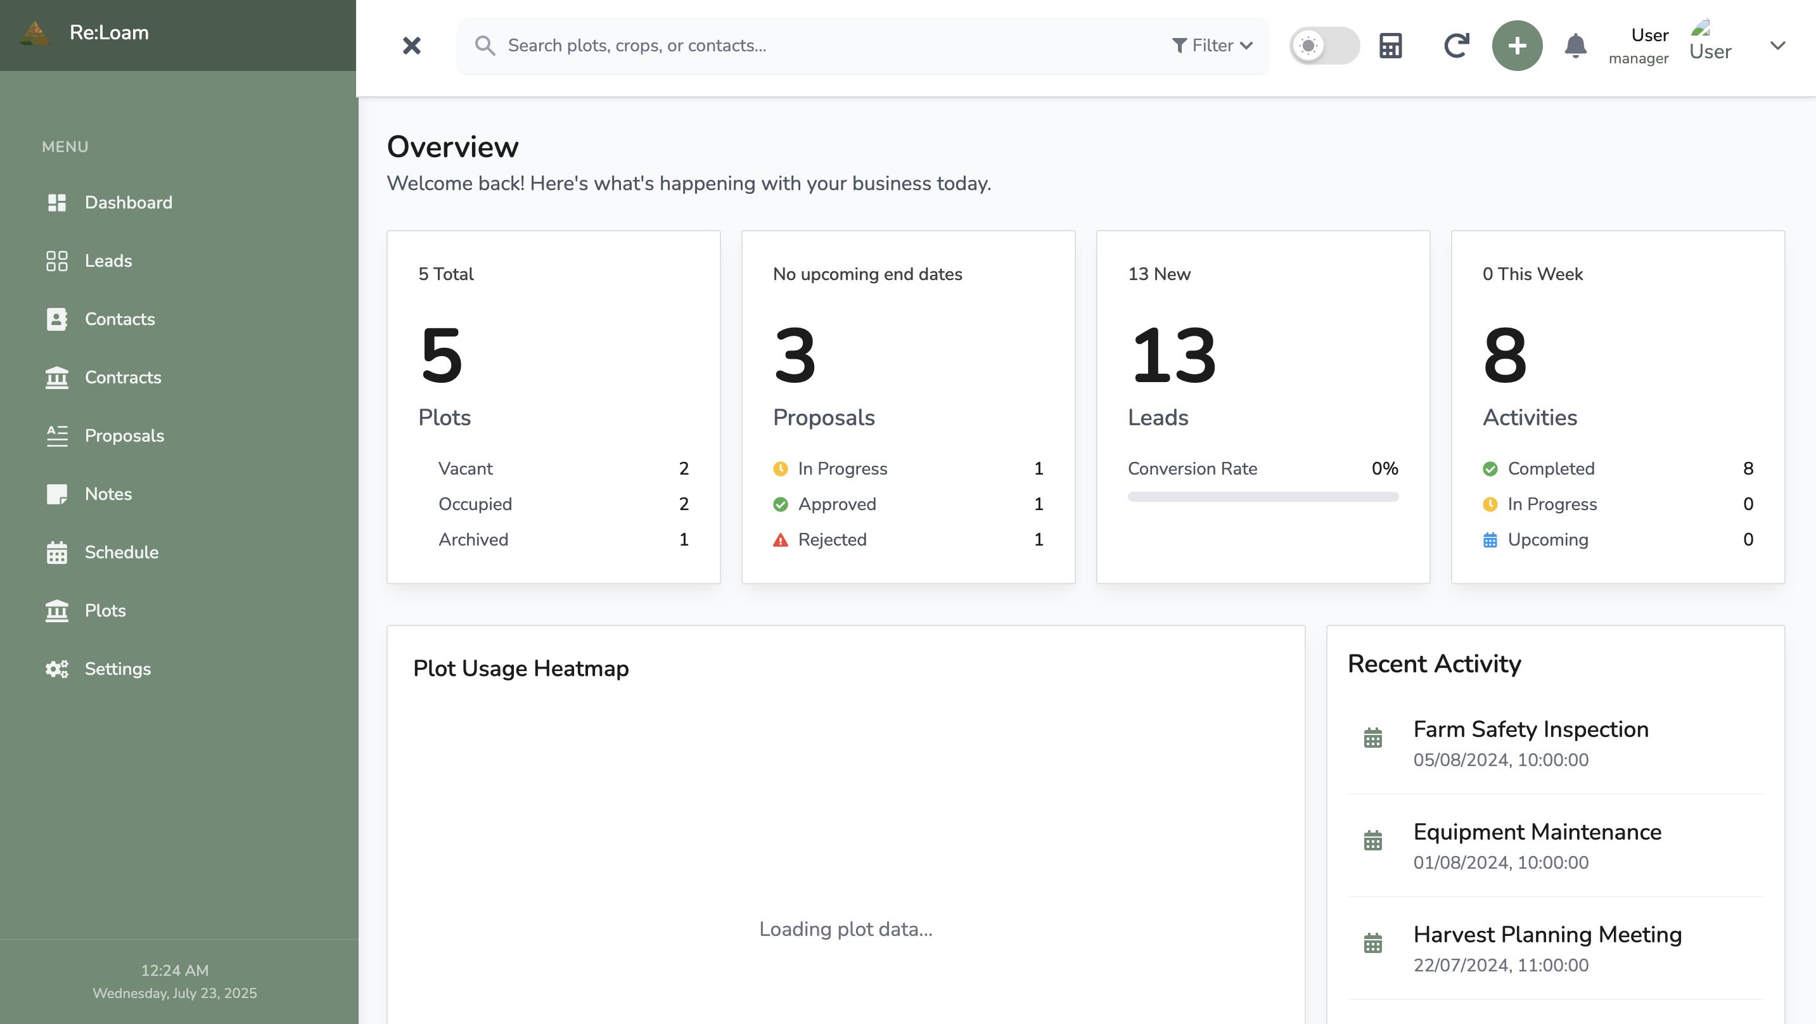The width and height of the screenshot is (1816, 1024).
Task: Open Settings from the sidebar
Action: coord(117,669)
